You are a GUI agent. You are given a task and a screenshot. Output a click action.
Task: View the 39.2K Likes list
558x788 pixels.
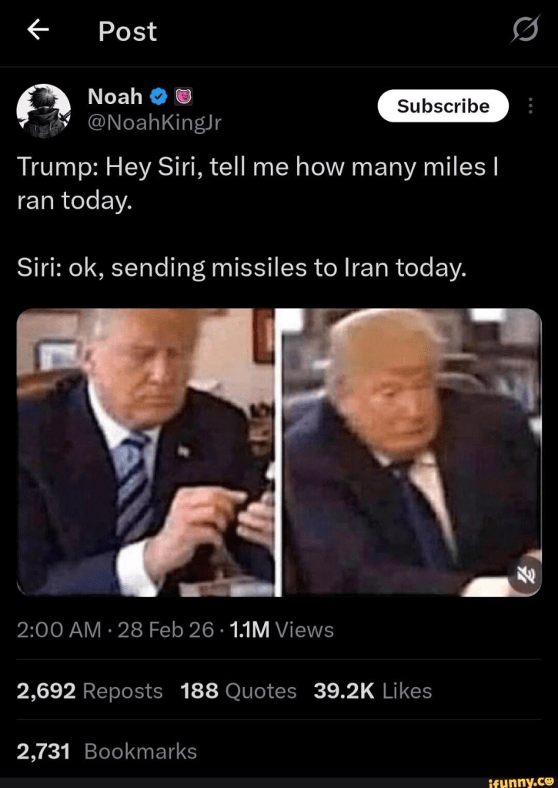(373, 691)
